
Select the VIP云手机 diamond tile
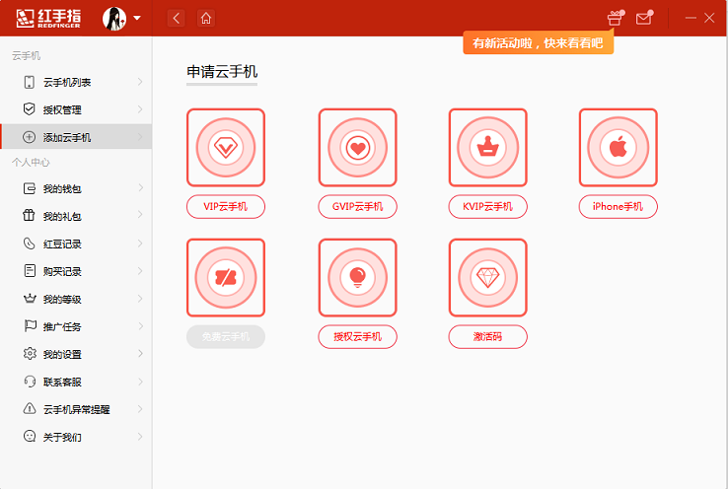226,148
